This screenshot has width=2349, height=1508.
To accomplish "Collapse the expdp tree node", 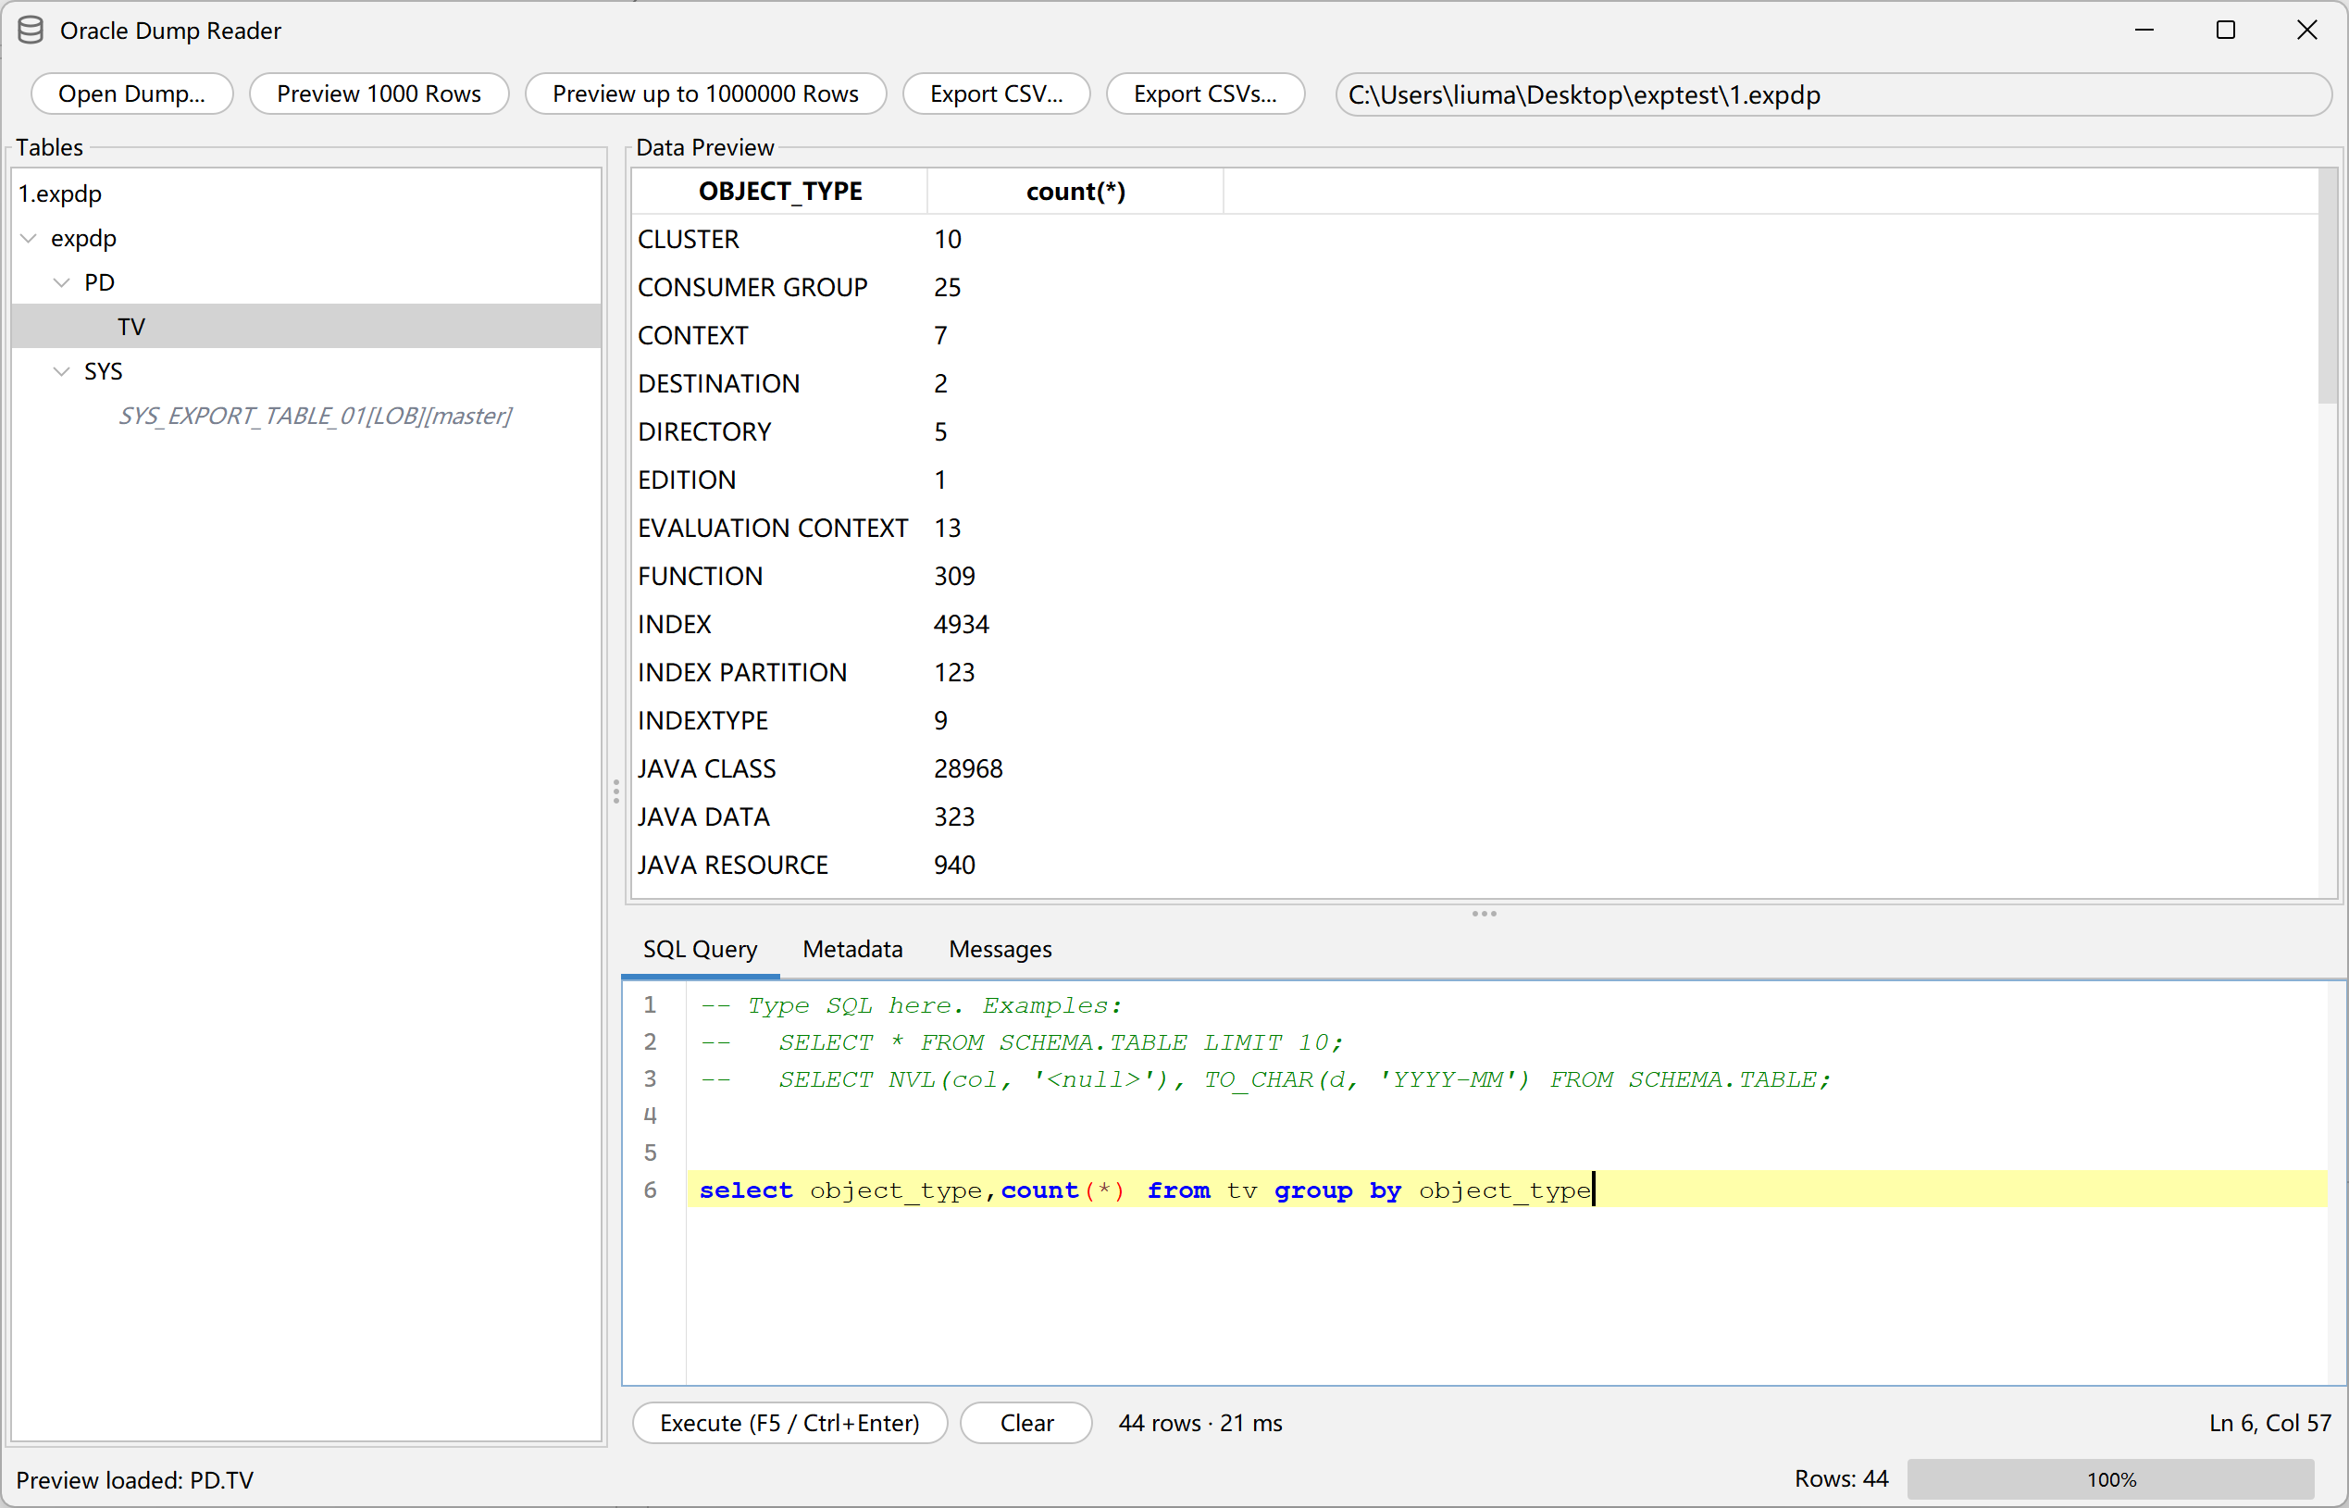I will coord(29,238).
